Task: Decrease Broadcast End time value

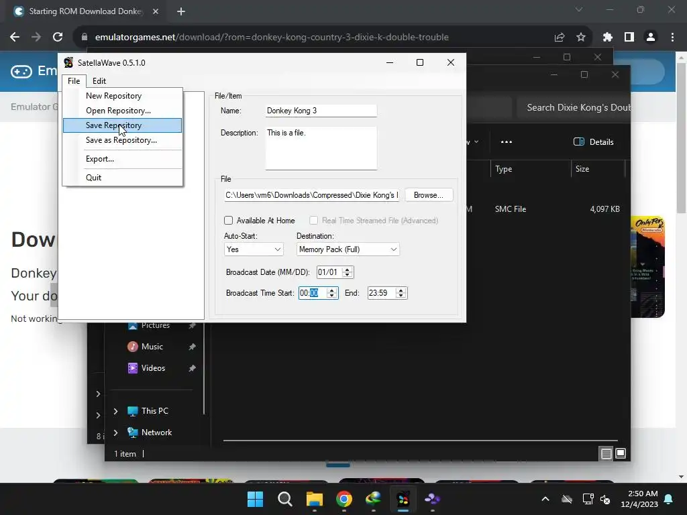Action: point(401,296)
